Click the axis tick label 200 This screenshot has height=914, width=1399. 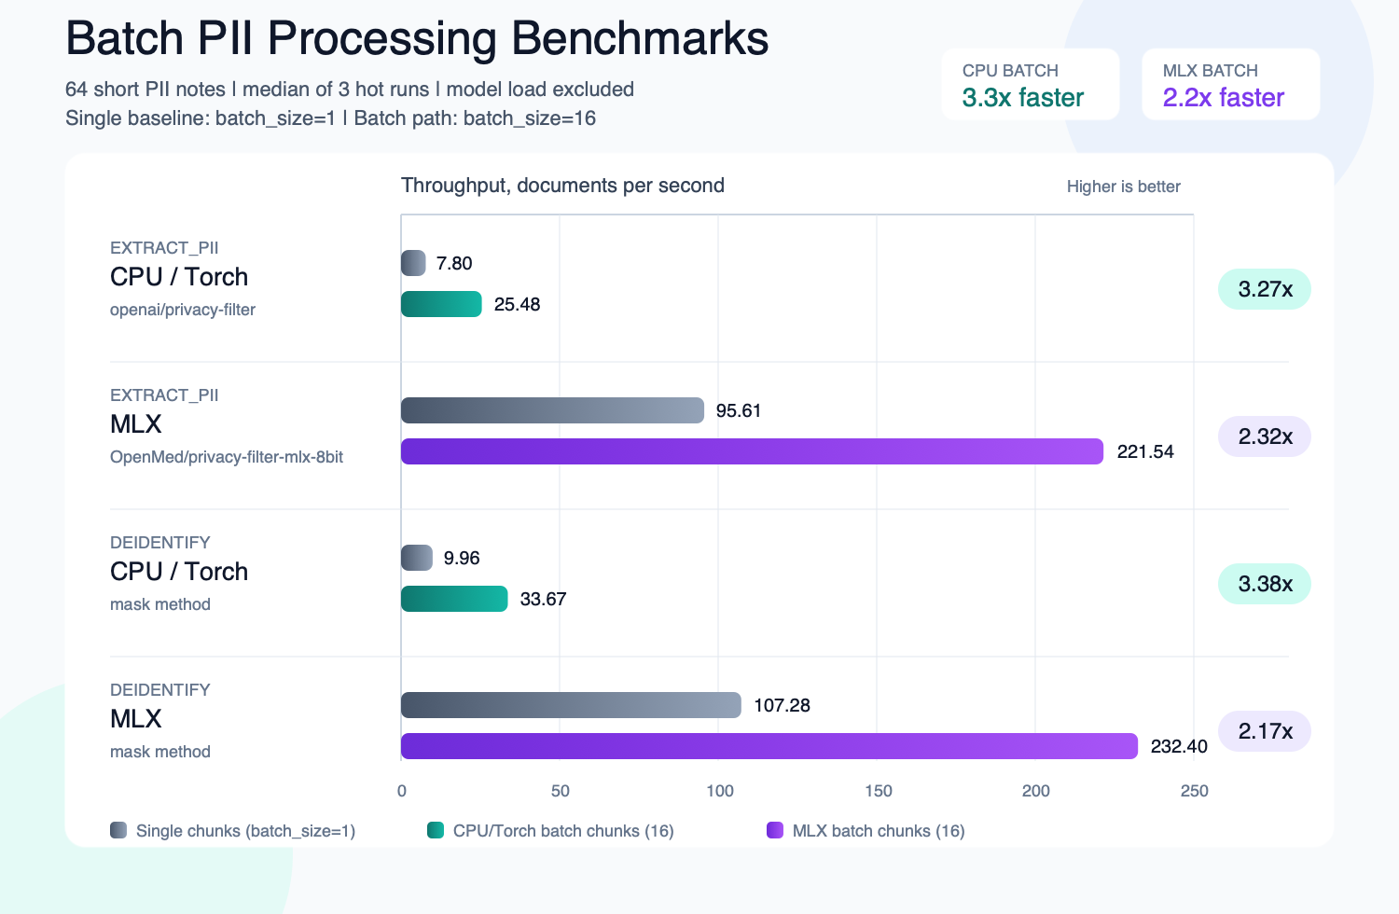(x=1035, y=791)
